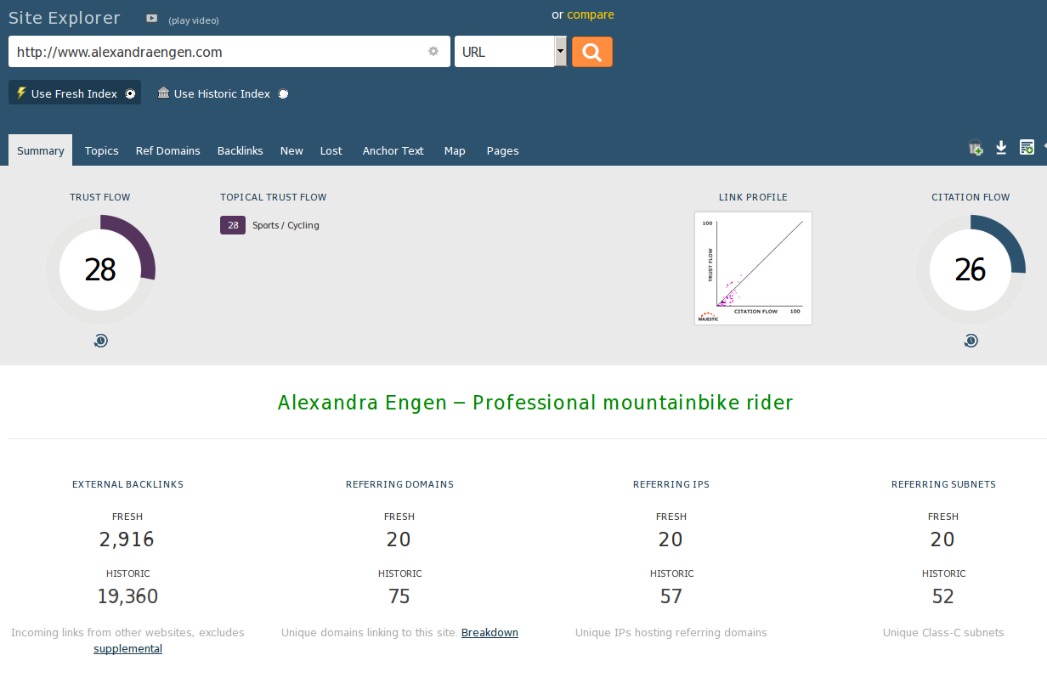Click the fresh external backlinks value 2,916
The image size is (1047, 689).
click(127, 539)
